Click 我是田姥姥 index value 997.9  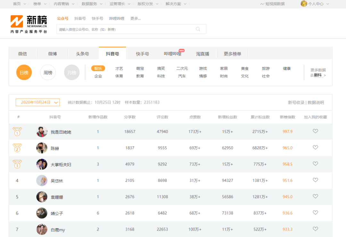287,132
